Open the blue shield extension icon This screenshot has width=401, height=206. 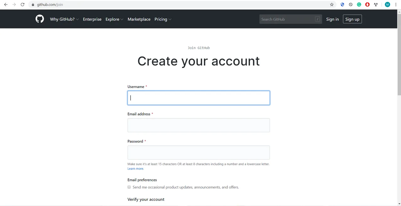(342, 5)
